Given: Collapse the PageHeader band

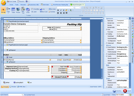Looking at the screenshot, I should [x=5, y=45].
